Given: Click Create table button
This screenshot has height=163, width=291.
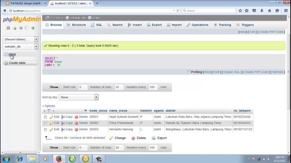Looking at the screenshot, I should tap(20, 63).
